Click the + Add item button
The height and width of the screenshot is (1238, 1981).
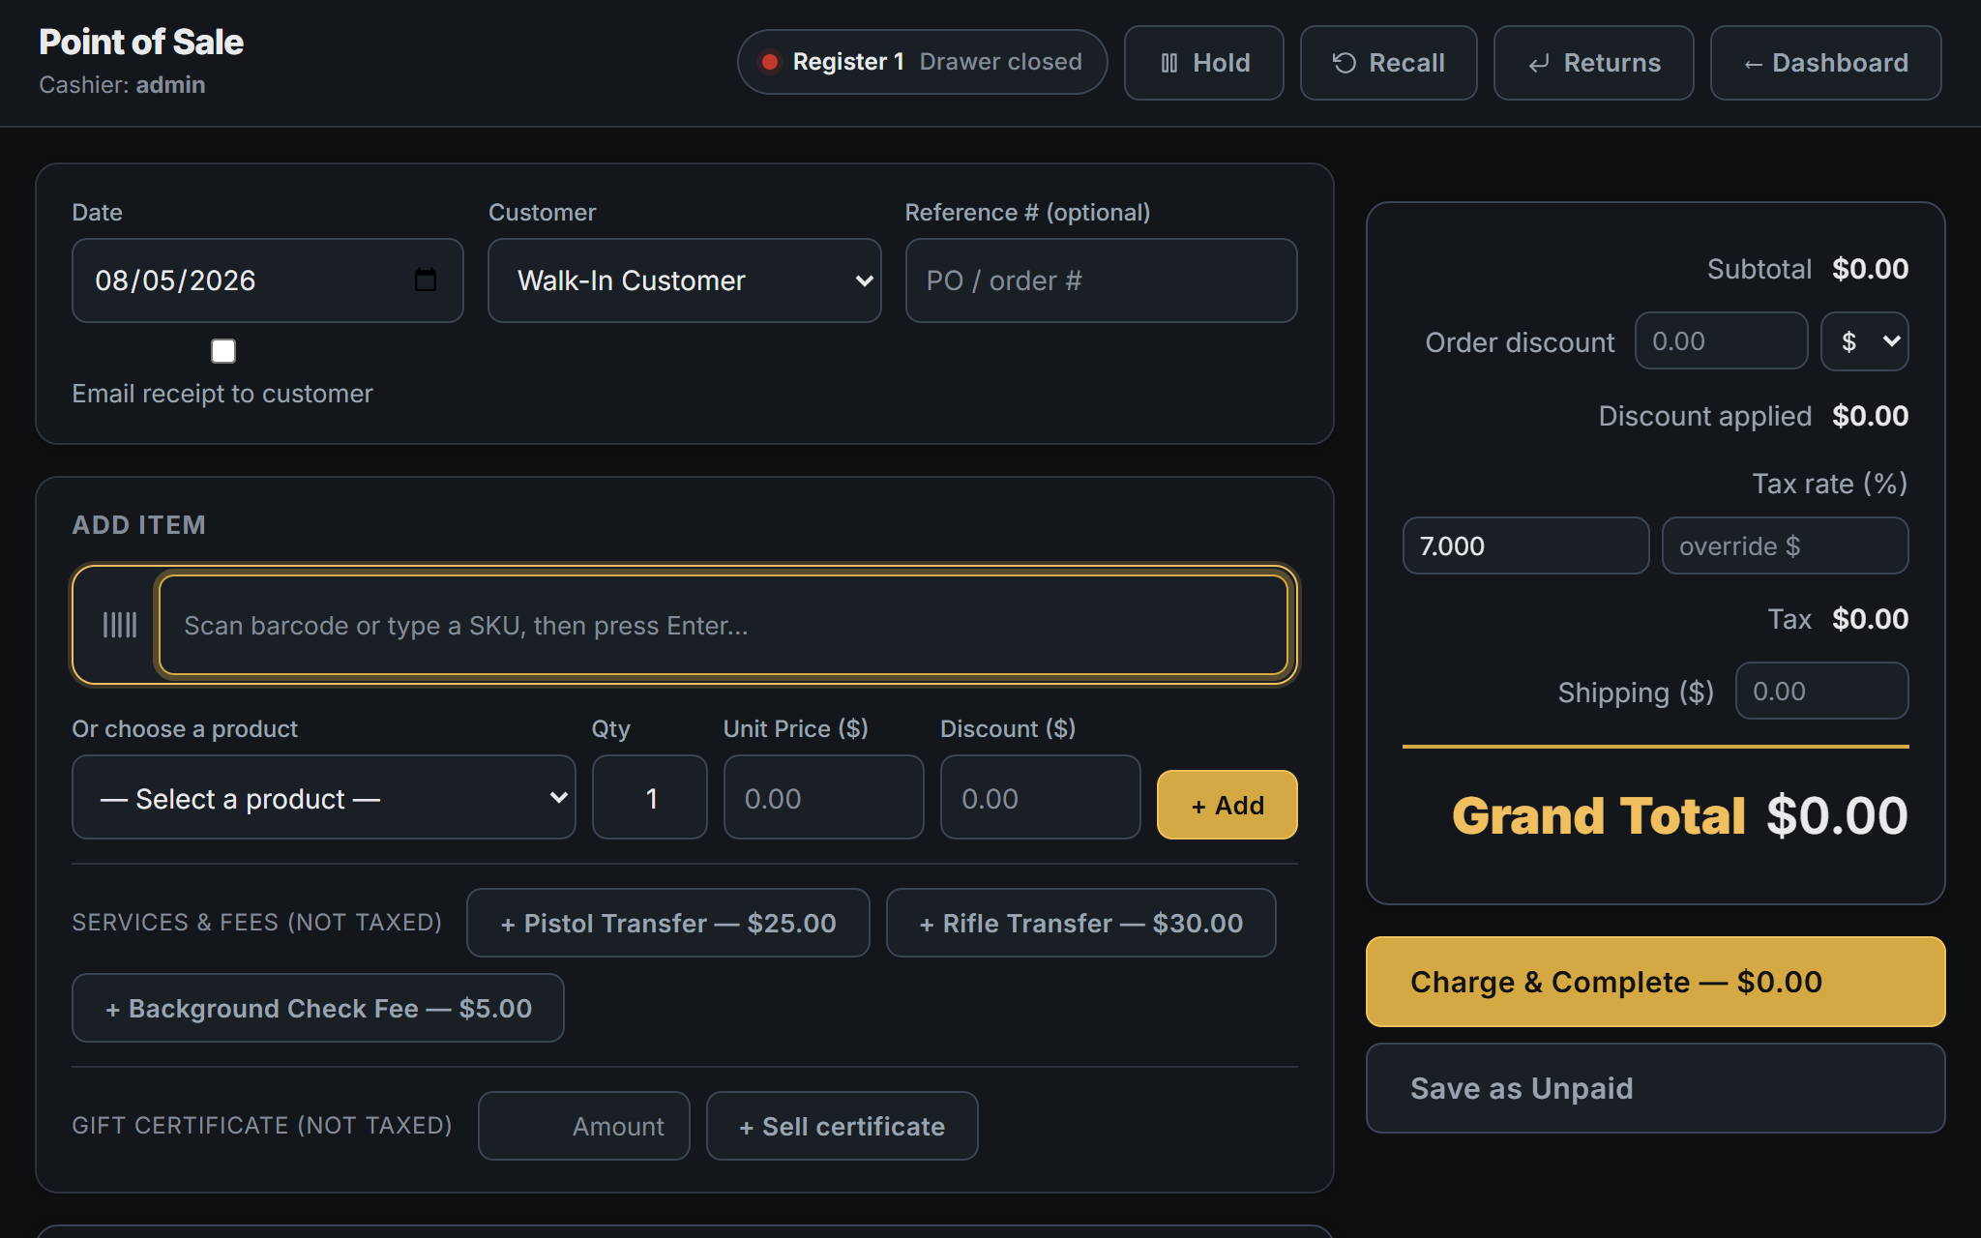1227,805
